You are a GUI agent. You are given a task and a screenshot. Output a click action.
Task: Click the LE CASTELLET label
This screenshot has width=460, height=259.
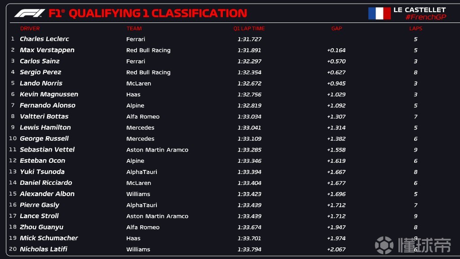coord(420,10)
